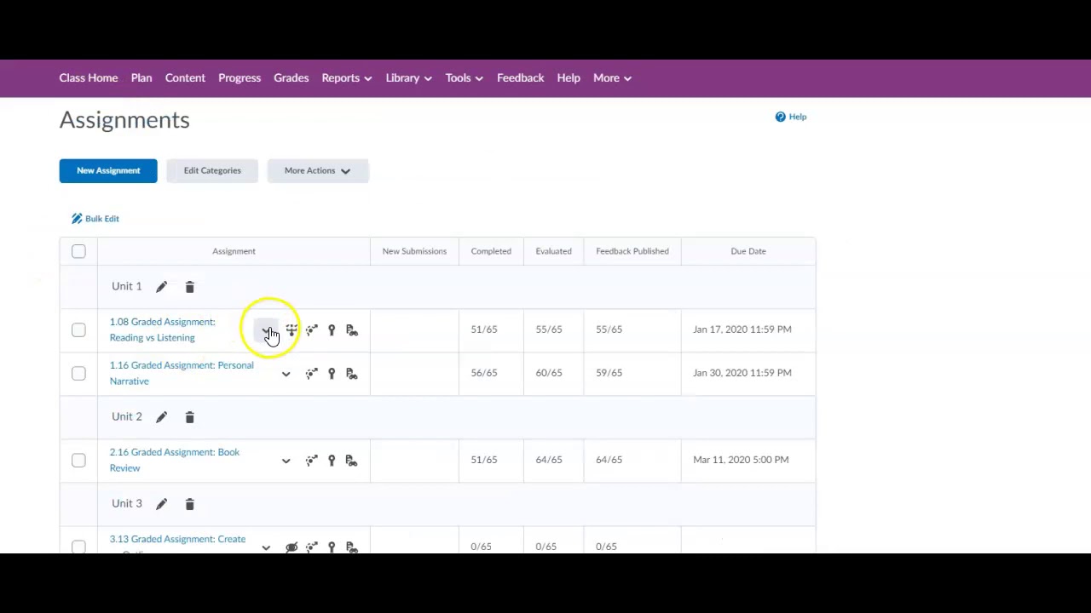Viewport: 1091px width, 613px height.
Task: Click the dotted-arrow icon on the 1.08 row
Action: click(x=311, y=330)
